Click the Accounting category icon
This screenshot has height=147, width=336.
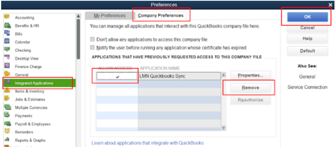click(7, 17)
